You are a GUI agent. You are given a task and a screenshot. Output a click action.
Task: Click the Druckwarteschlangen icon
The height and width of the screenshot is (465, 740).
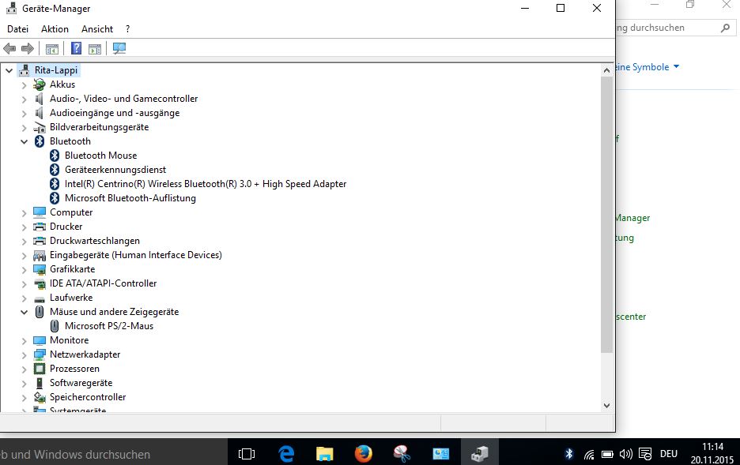click(40, 241)
